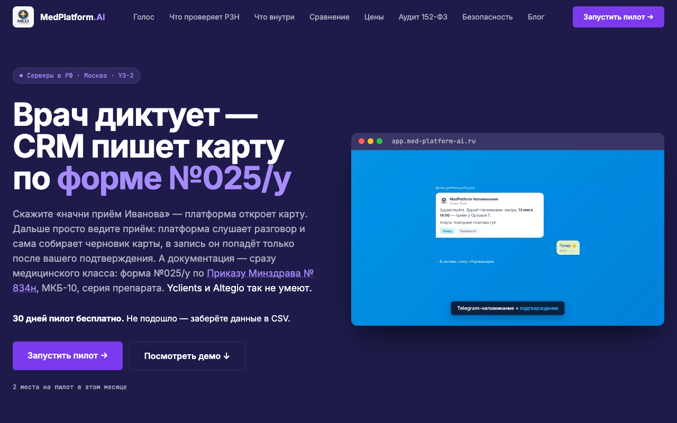677x423 pixels.
Task: Click the status «Подтверждён» text line
Action: coord(465,261)
